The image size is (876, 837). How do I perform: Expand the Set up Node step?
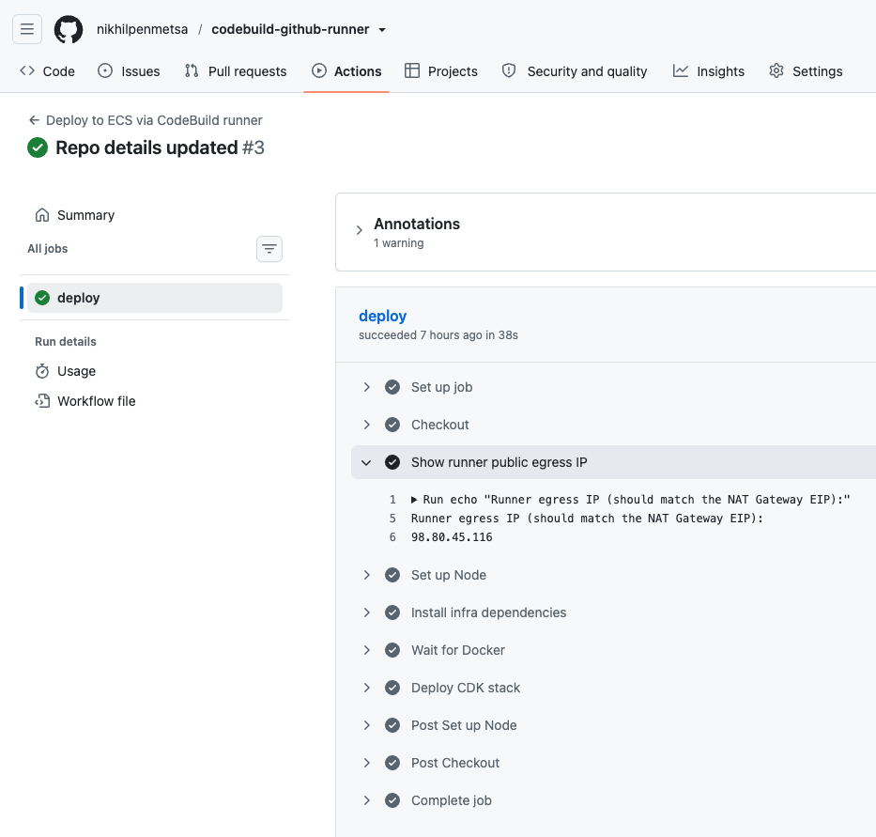(366, 575)
